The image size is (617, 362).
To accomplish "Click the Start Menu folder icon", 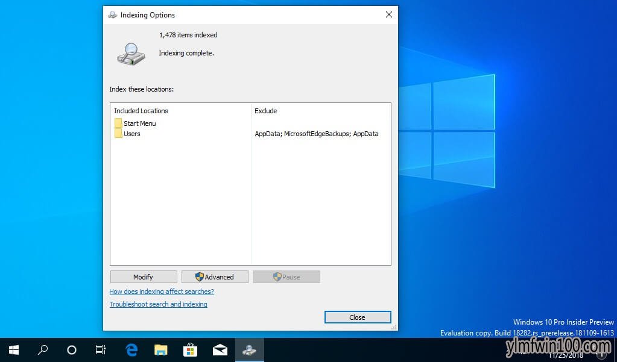I will pos(118,123).
